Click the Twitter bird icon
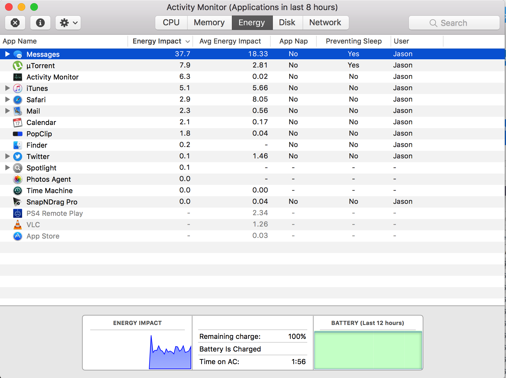 pyautogui.click(x=18, y=157)
